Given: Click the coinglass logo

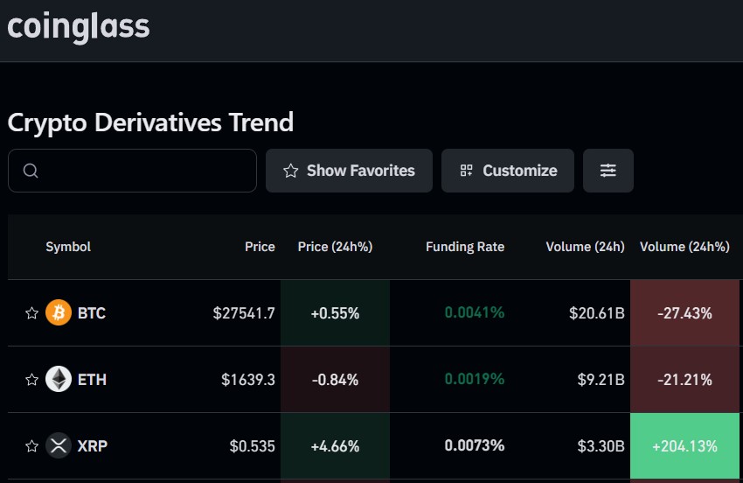Looking at the screenshot, I should [79, 26].
